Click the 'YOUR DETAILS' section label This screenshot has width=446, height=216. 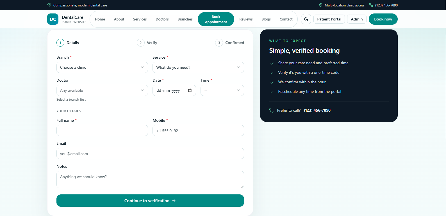tap(69, 111)
